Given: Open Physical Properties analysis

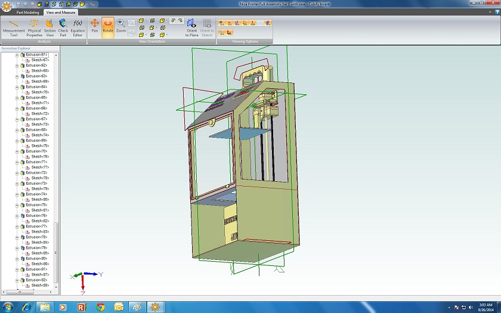Looking at the screenshot, I should [x=34, y=28].
